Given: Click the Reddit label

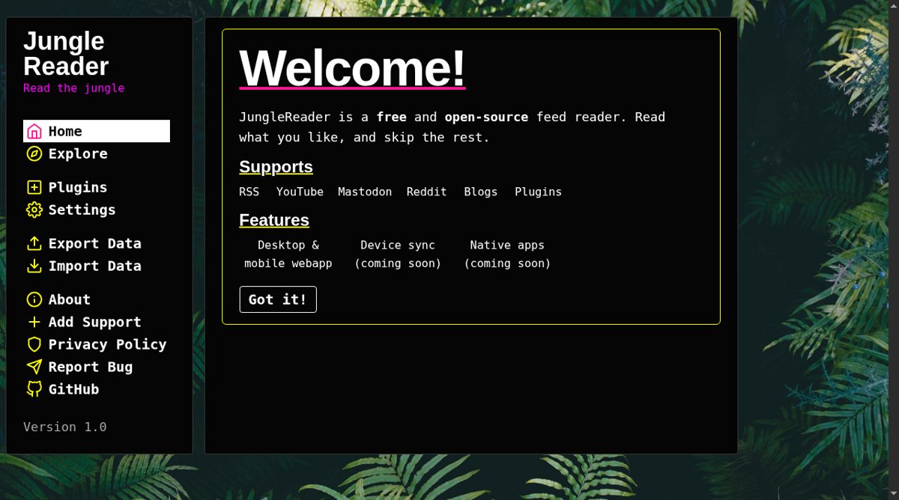Looking at the screenshot, I should [427, 192].
